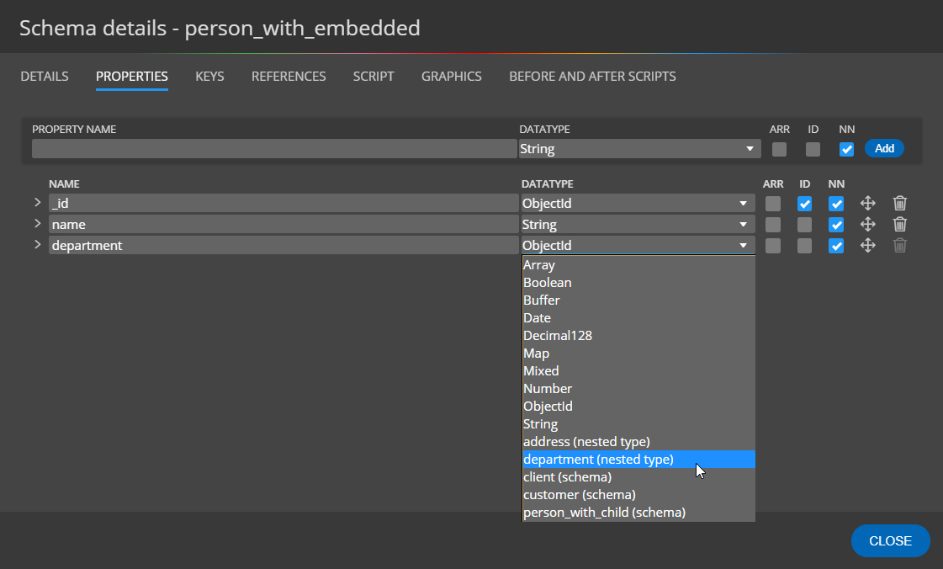This screenshot has height=569, width=943.
Task: Switch to the Details tab
Action: 45,77
